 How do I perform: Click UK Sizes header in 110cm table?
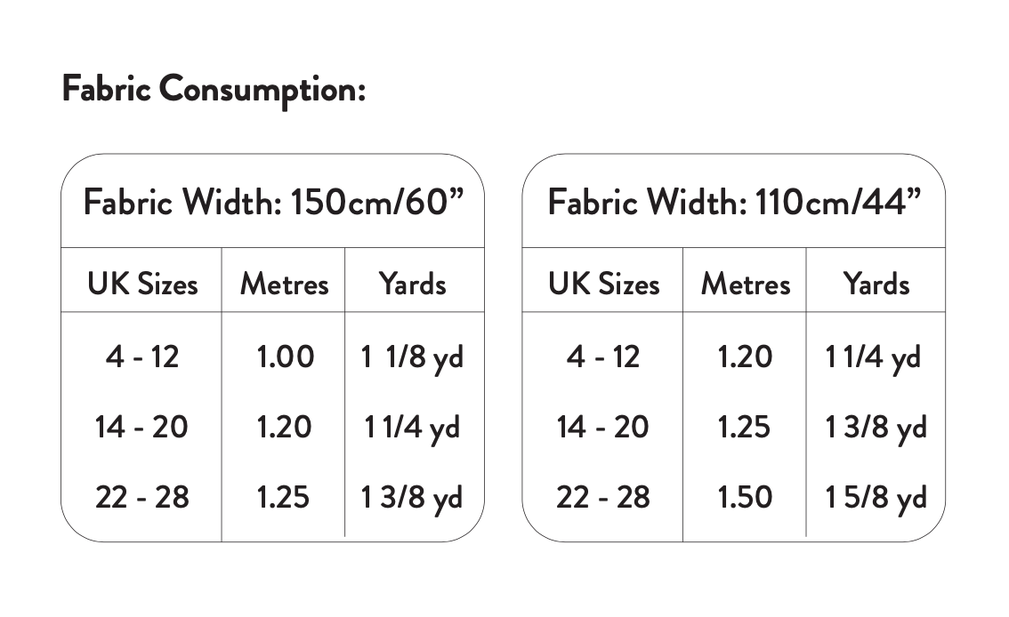click(x=603, y=284)
